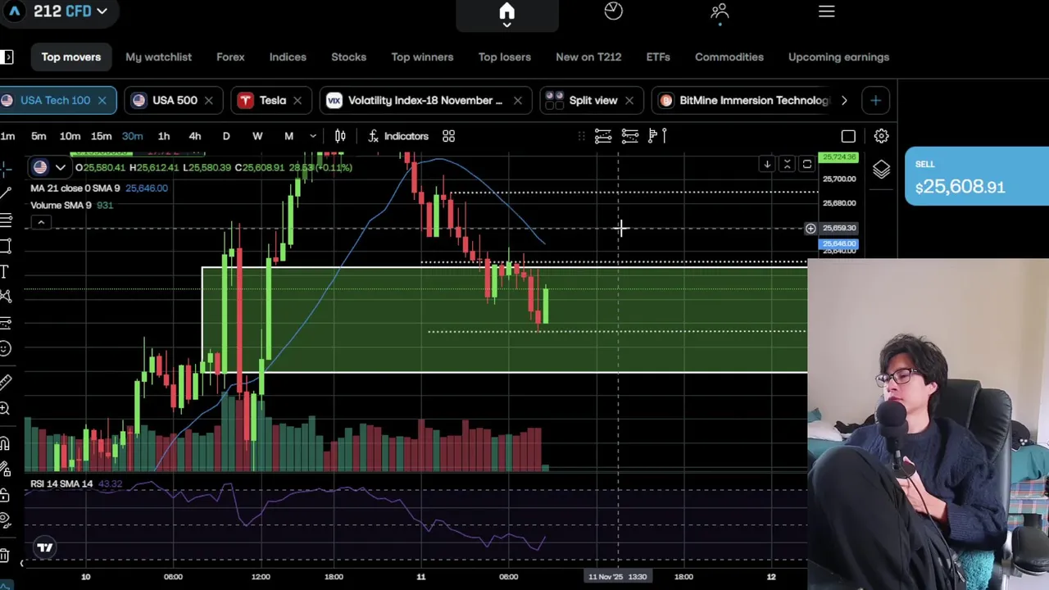1049x590 pixels.
Task: Collapse bottom-left toolbar chevron
Action: 22,563
